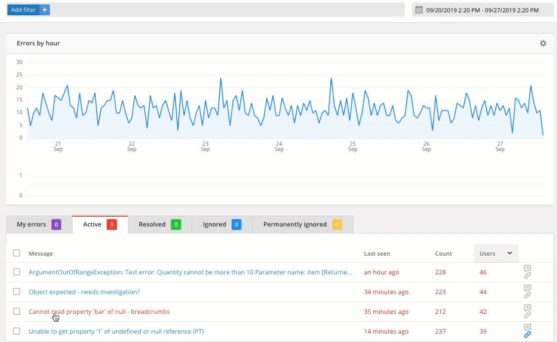
Task: Click the users value 46
Action: (483, 272)
